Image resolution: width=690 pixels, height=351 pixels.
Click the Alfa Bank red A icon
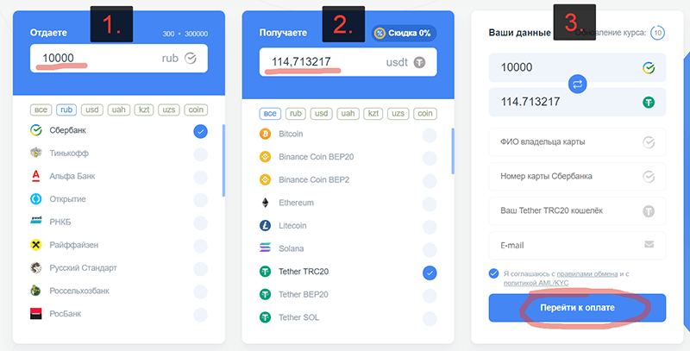click(x=35, y=176)
